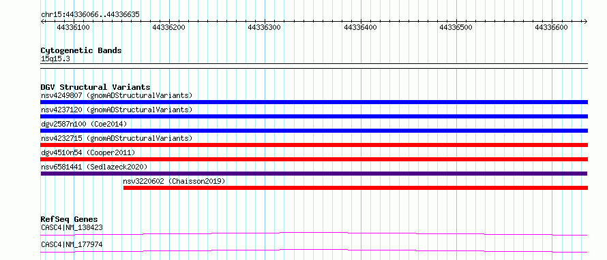Click the left arrowhead of the ruler

click(x=42, y=21)
